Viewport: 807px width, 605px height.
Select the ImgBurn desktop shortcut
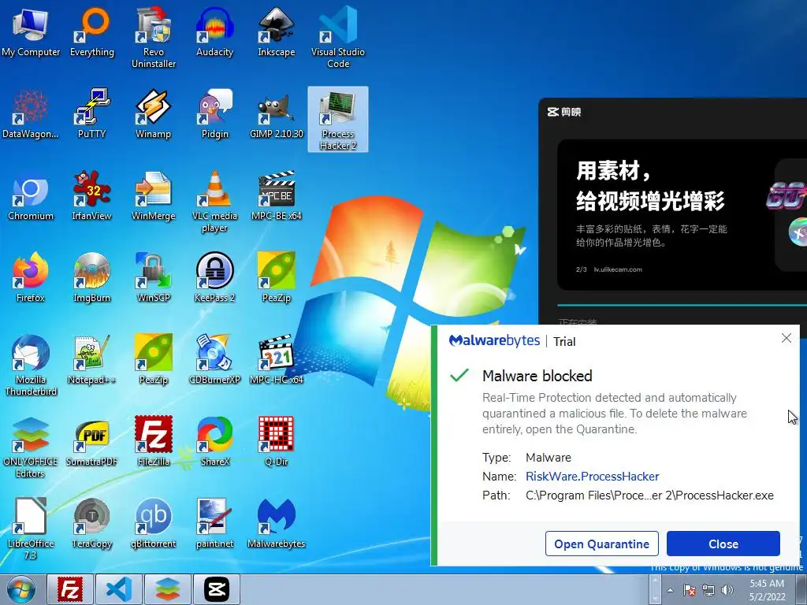pos(92,277)
